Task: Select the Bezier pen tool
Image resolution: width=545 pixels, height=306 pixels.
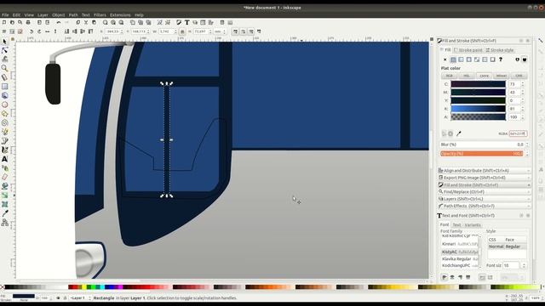Action: pos(4,141)
